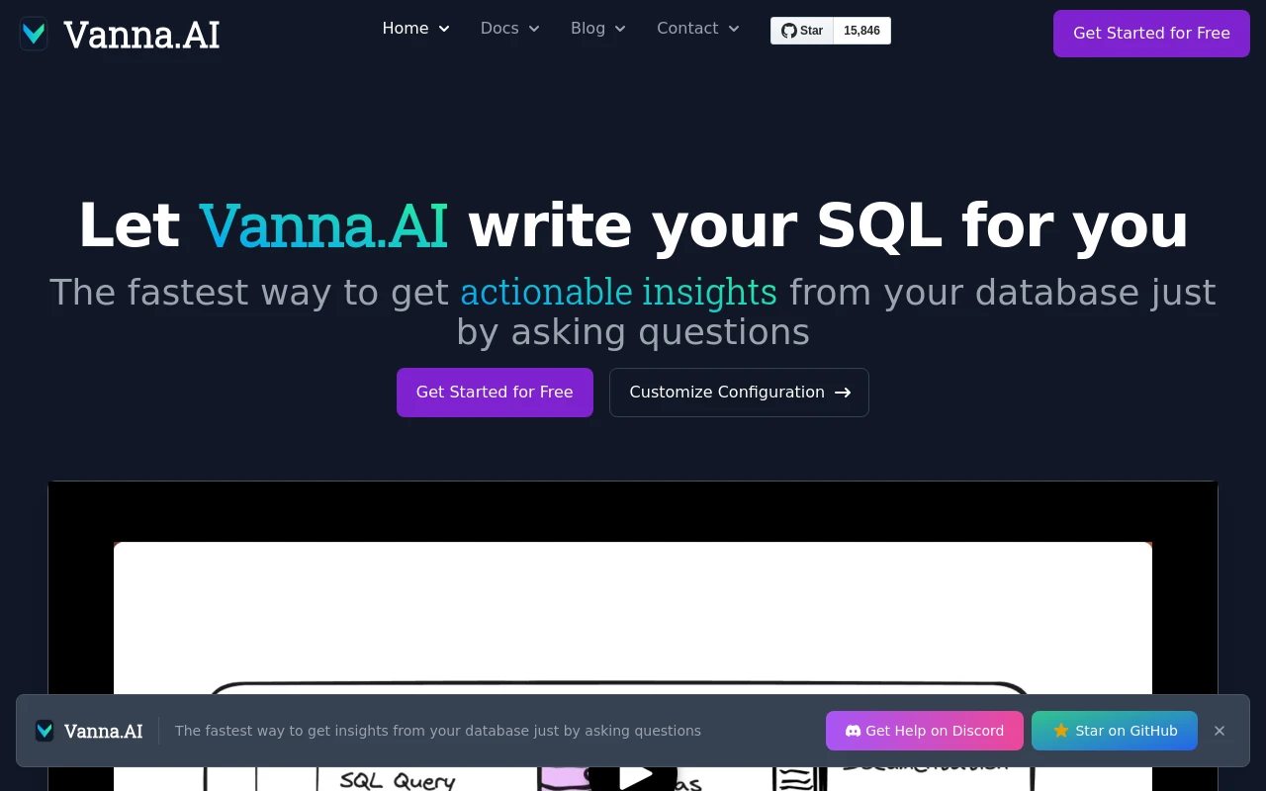Expand the Blog menu chevron
Image resolution: width=1266 pixels, height=791 pixels.
pyautogui.click(x=620, y=29)
